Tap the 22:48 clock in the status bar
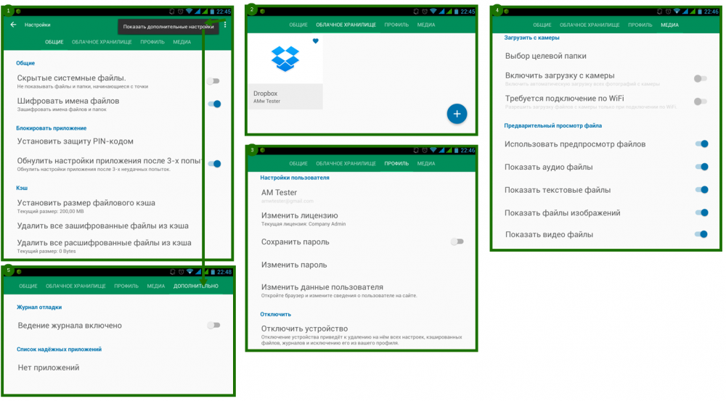 tap(224, 272)
